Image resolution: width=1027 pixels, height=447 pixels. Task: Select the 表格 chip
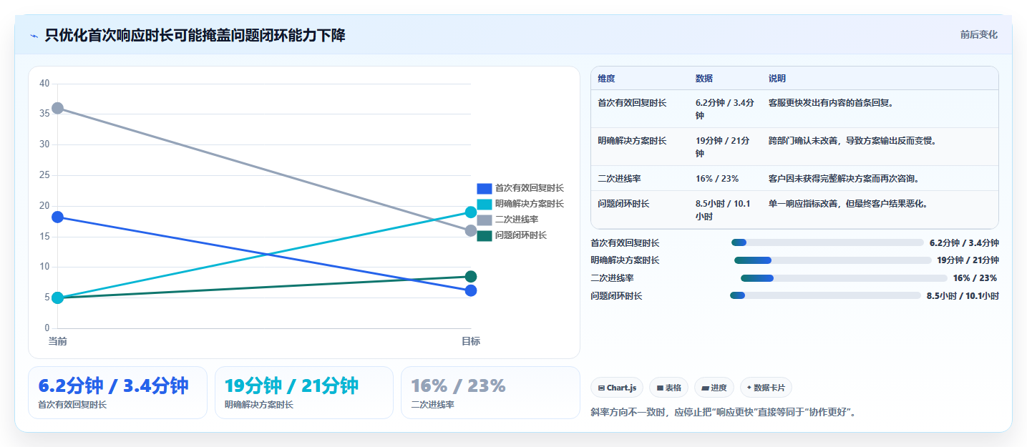[668, 388]
